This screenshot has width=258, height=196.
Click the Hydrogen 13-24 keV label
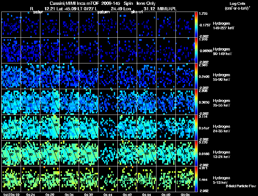coord(221,154)
